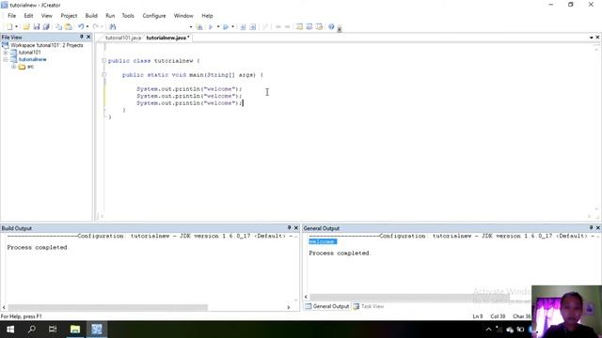Switch to the Task View bottom tab
The height and width of the screenshot is (338, 602).
point(369,307)
